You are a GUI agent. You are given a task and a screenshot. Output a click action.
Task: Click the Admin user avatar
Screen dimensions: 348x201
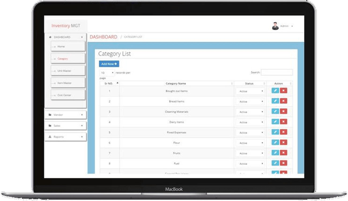click(275, 26)
